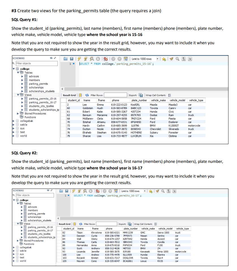Toggle stop-on-error icon in 15-16 query toolbar
Viewport: 237px width, 271px height.
click(x=106, y=59)
